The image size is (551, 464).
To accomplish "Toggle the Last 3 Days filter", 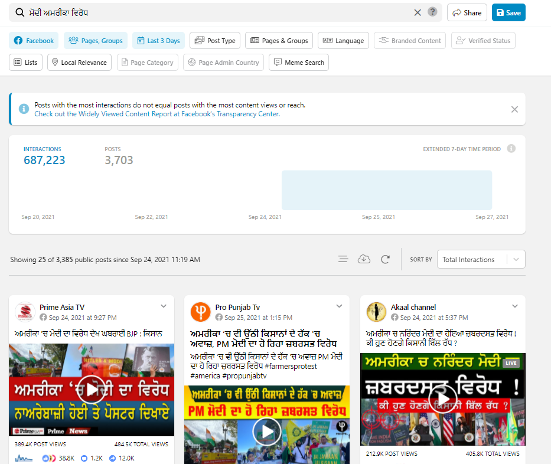I will 158,41.
